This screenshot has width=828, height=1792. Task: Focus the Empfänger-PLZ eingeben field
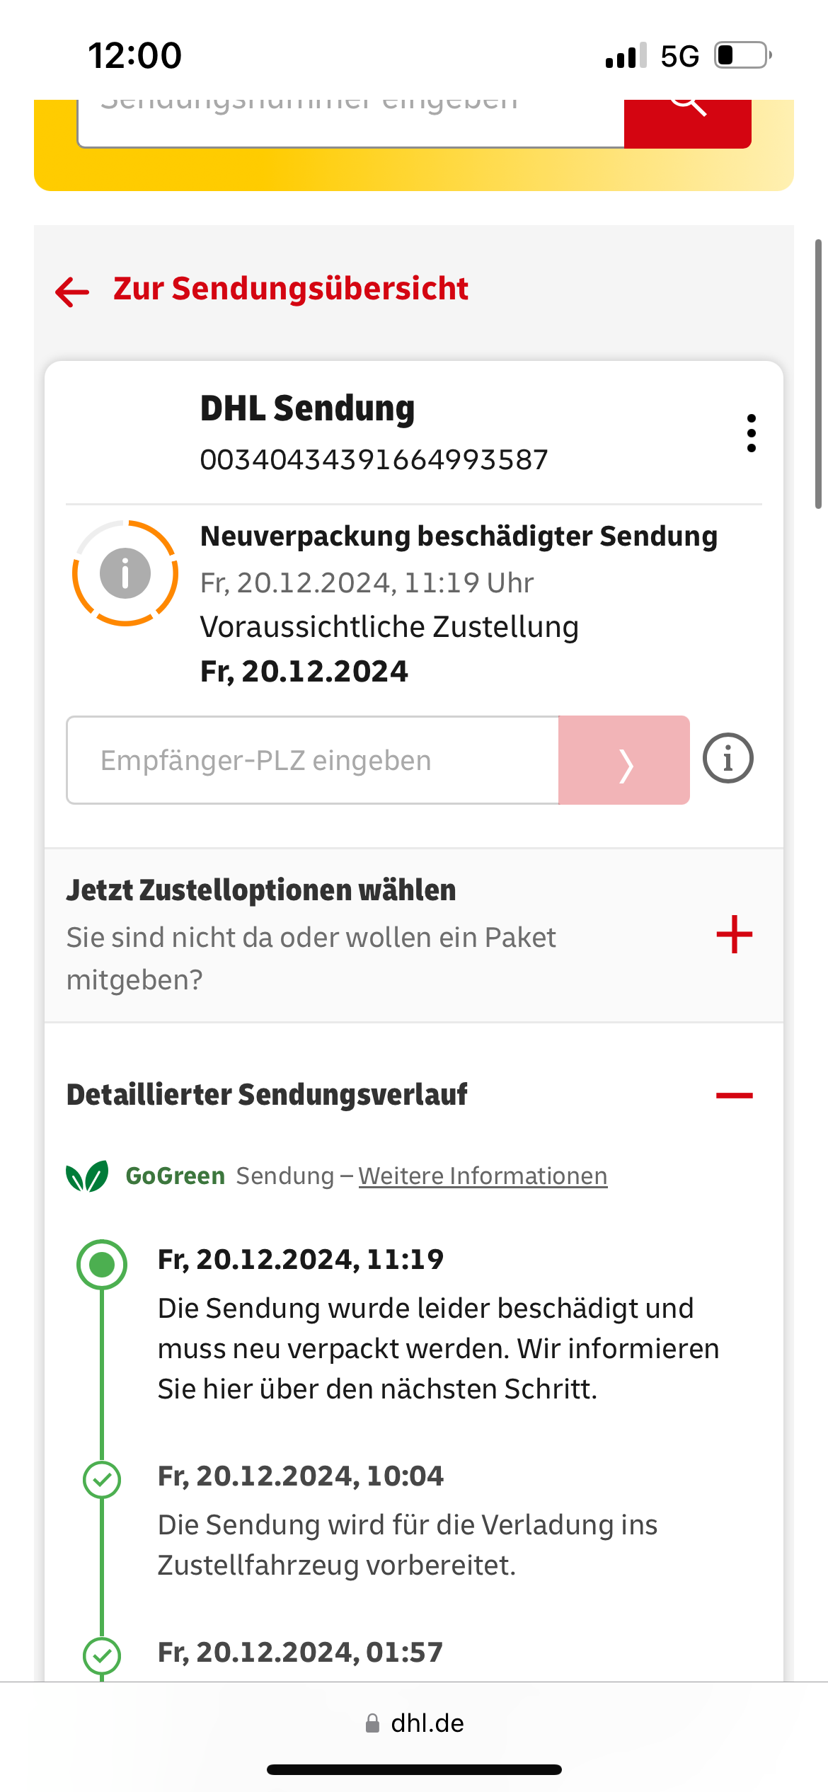[x=312, y=760]
